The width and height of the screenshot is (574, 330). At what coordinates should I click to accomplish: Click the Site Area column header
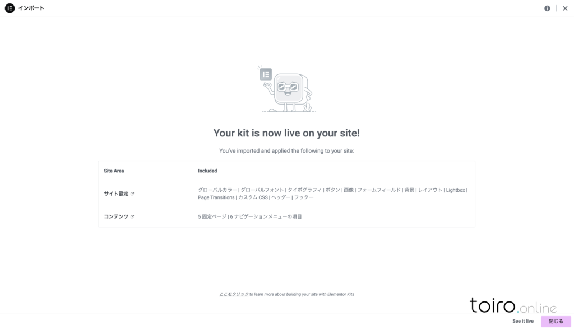pos(114,171)
